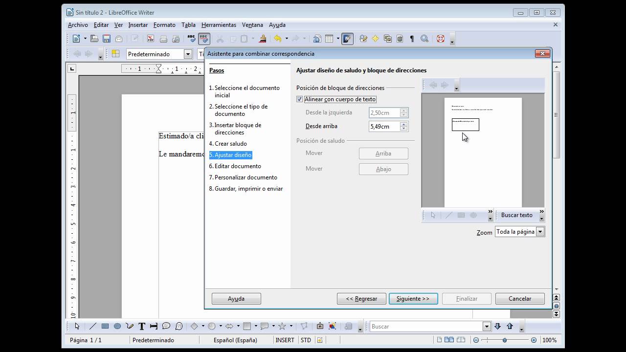
Task: Save document using the floppy disk icon
Action: (106, 39)
